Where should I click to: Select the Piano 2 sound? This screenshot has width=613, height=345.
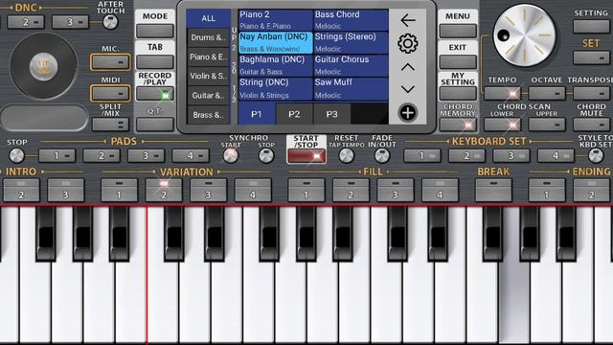[x=275, y=20]
